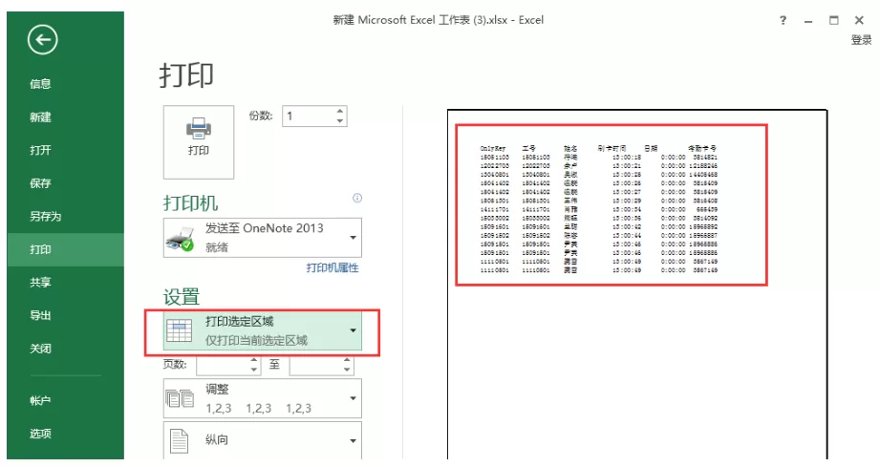Open the 调整 collation dropdown

point(263,398)
